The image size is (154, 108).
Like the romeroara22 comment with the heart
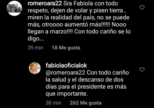click(x=142, y=8)
